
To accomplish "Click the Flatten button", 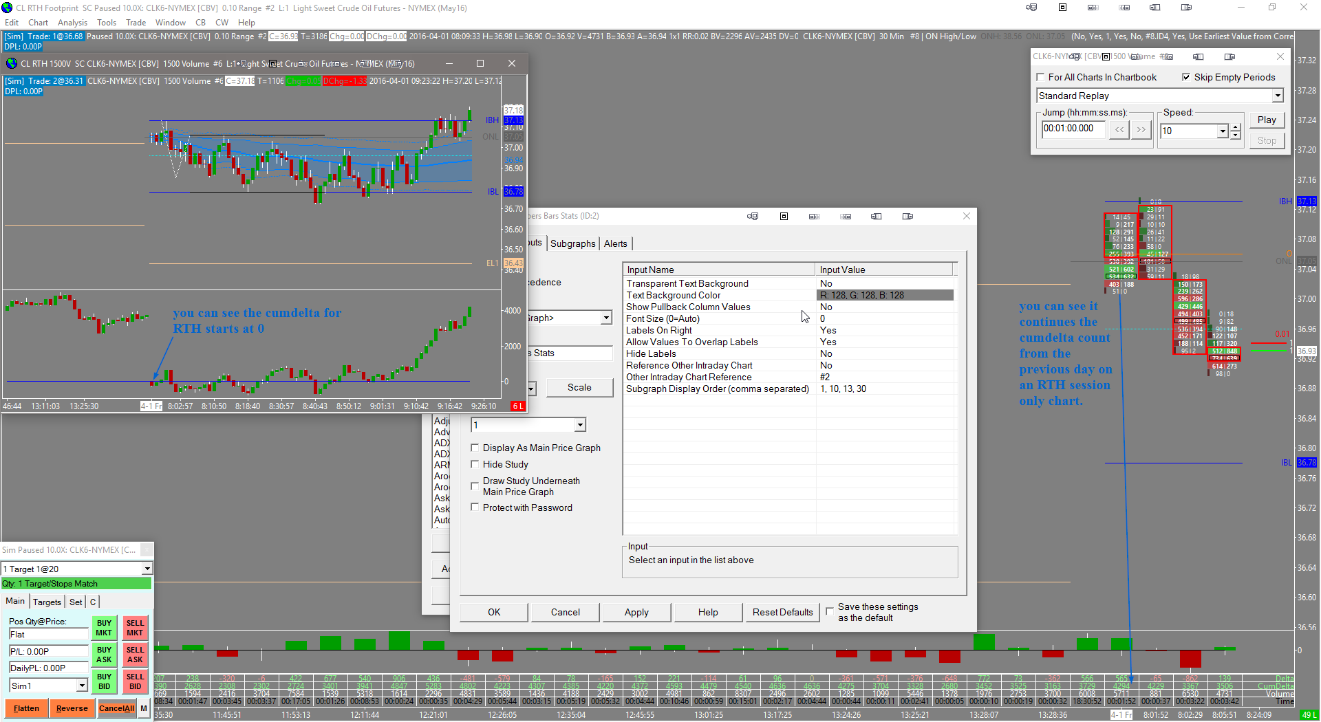I will (x=26, y=708).
